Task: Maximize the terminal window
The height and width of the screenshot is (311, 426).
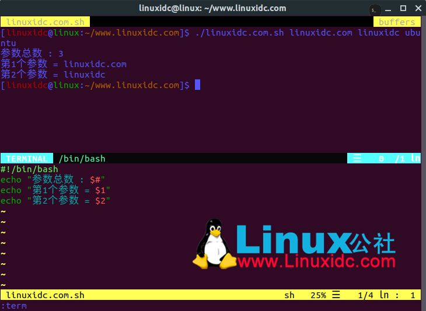Action: 403,8
